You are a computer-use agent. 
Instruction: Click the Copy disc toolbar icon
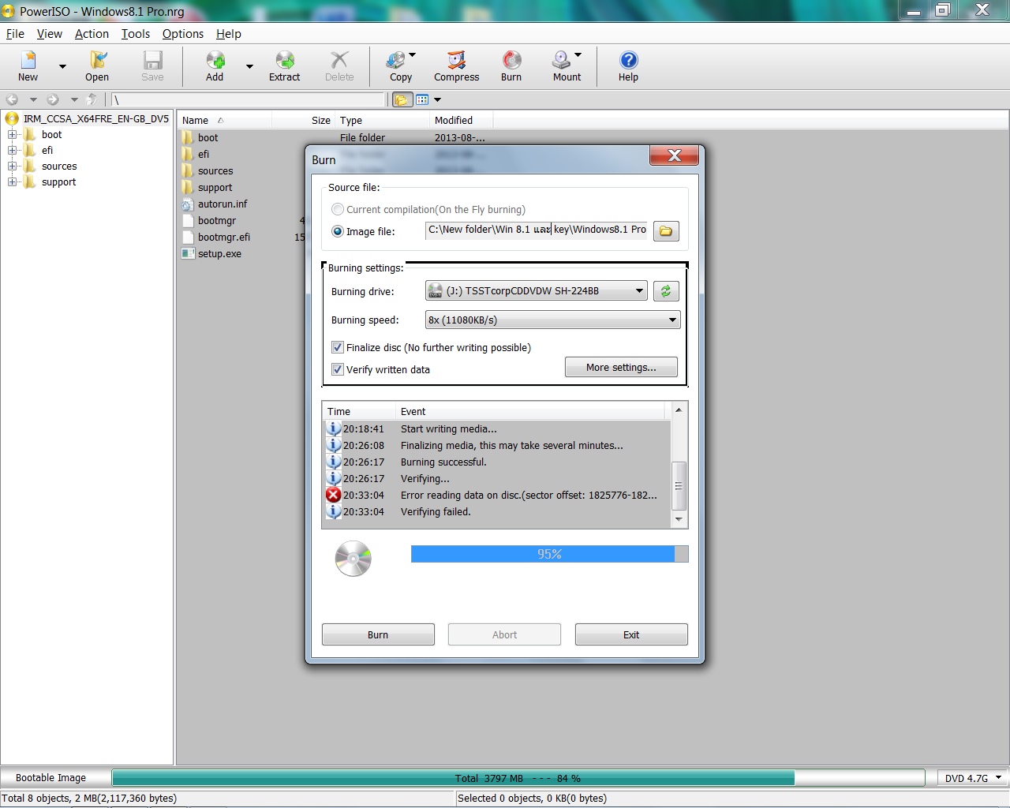coord(401,66)
